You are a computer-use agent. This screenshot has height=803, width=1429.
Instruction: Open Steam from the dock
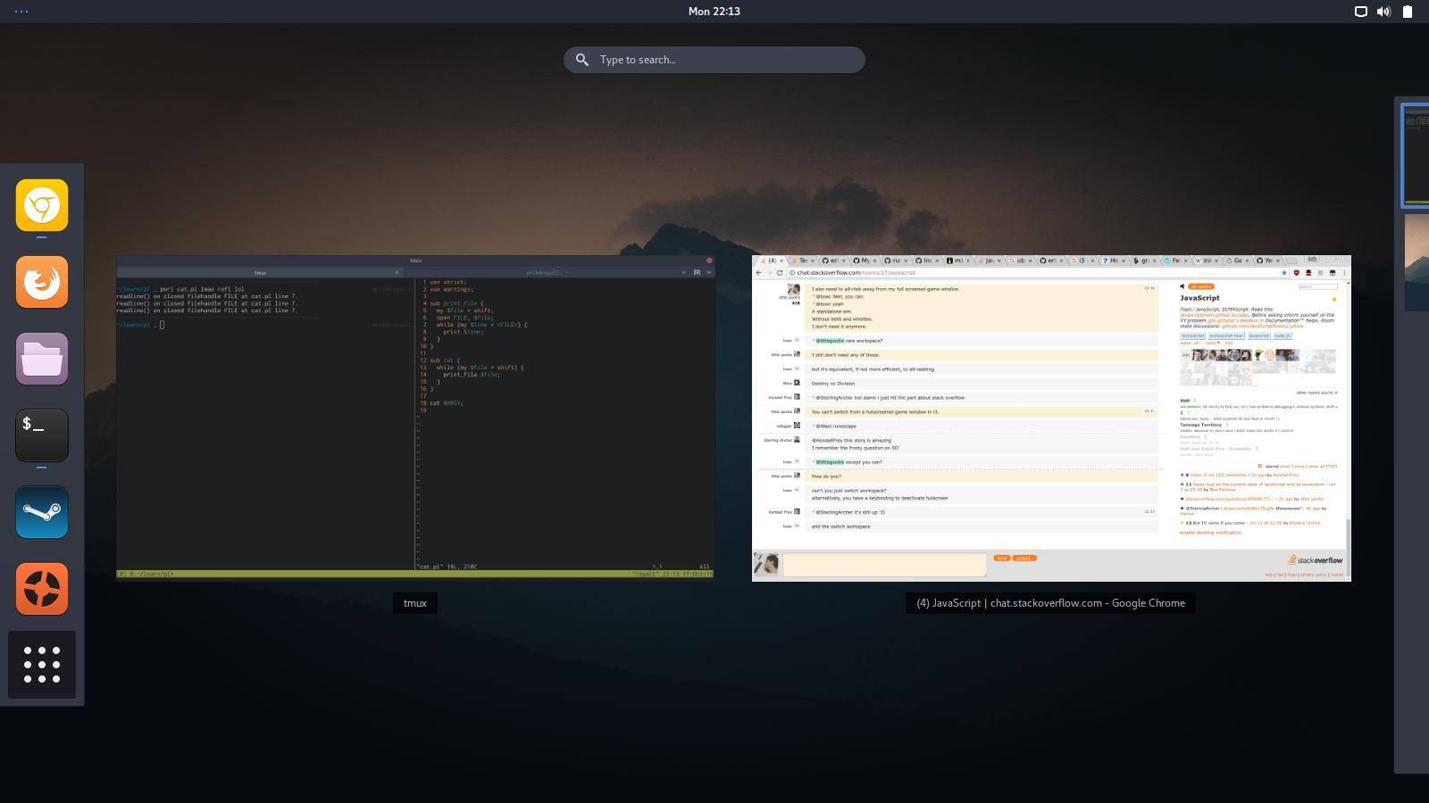point(42,512)
